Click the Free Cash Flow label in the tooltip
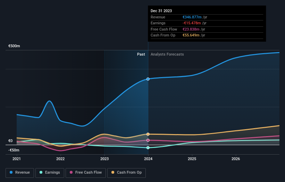Screen dimensions: 285x182 (x=164, y=29)
